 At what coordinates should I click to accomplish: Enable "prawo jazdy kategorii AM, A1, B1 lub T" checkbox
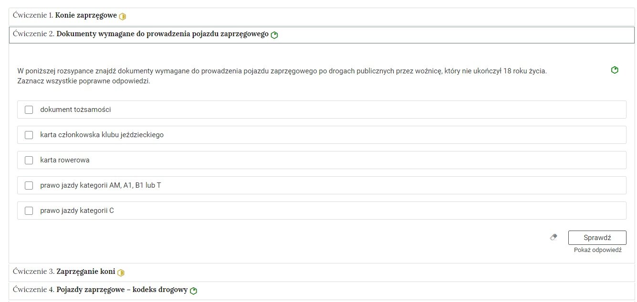click(x=29, y=185)
